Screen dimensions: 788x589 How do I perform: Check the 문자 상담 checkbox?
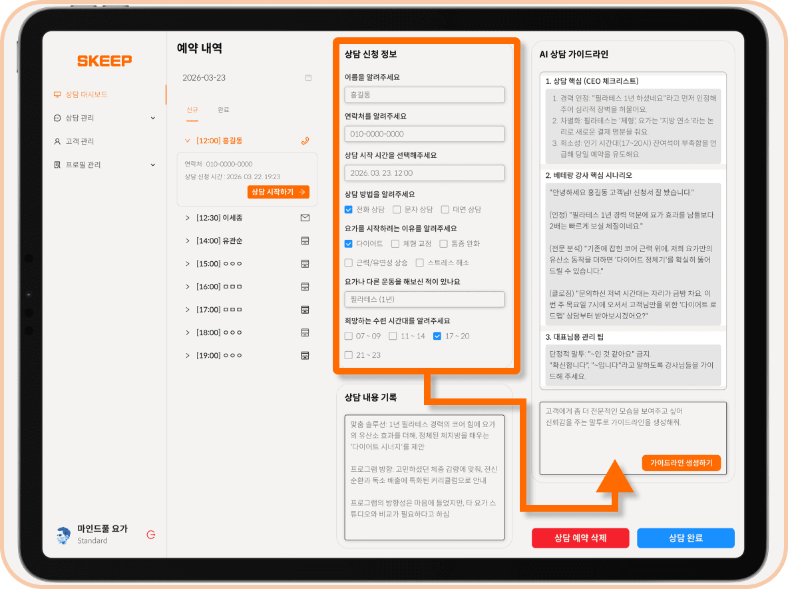coord(397,210)
